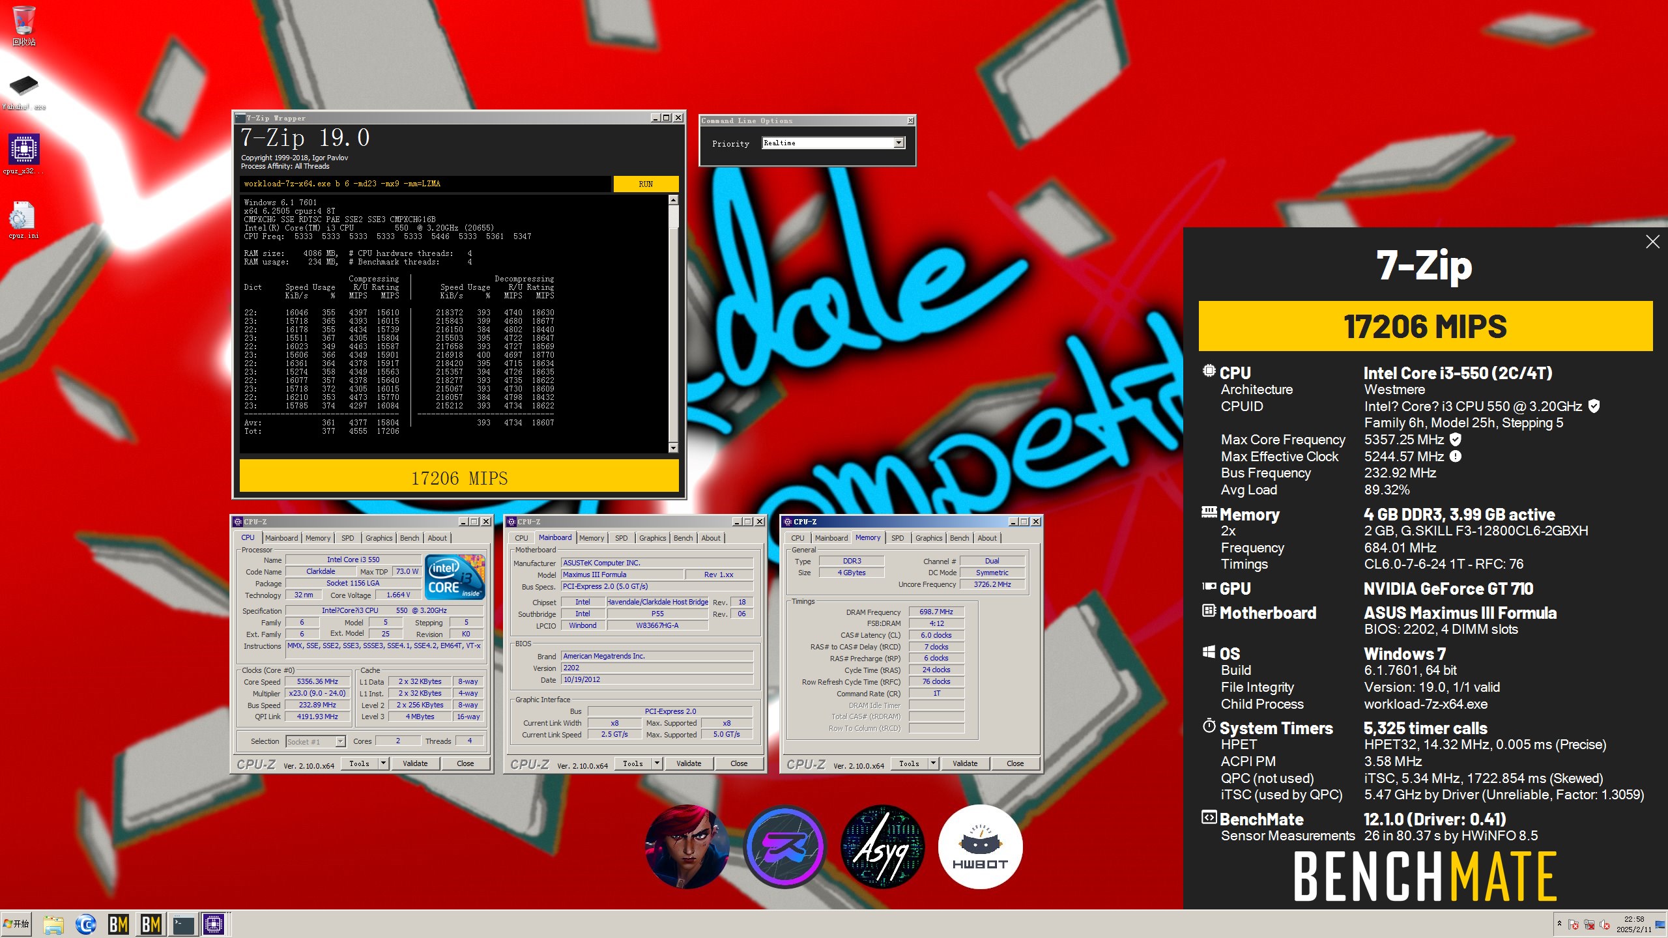Viewport: 1668px width, 938px height.
Task: Click the BenchMate Memory section icon
Action: point(1209,513)
